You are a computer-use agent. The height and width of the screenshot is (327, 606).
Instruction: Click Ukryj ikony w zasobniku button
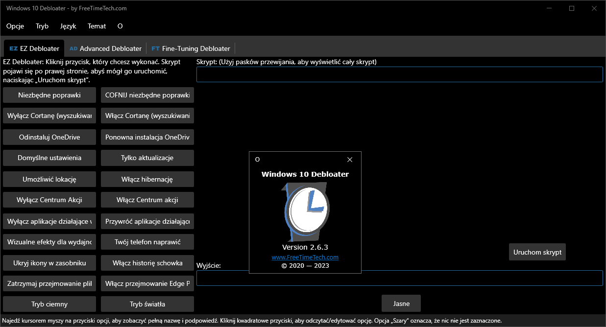point(49,263)
